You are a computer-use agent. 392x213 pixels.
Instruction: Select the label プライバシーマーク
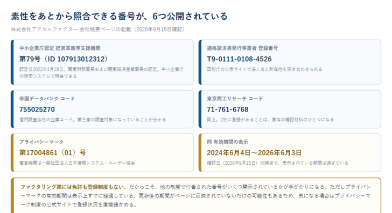41,142
